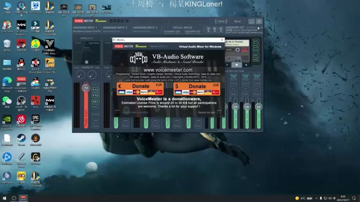Click the VBAN button

coord(221,21)
